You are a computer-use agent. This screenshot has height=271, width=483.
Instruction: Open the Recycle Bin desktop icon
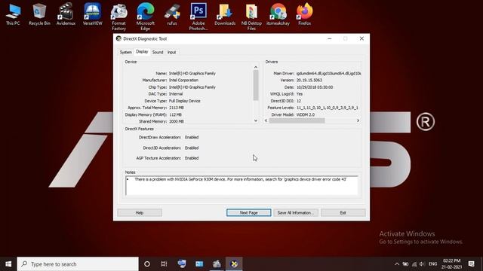(39, 14)
